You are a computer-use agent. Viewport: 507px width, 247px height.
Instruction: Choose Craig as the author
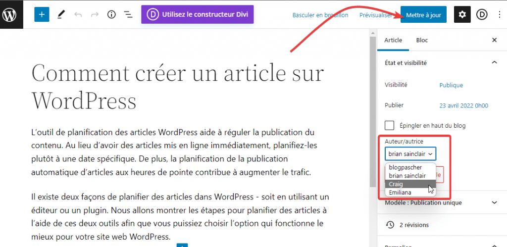[410, 184]
